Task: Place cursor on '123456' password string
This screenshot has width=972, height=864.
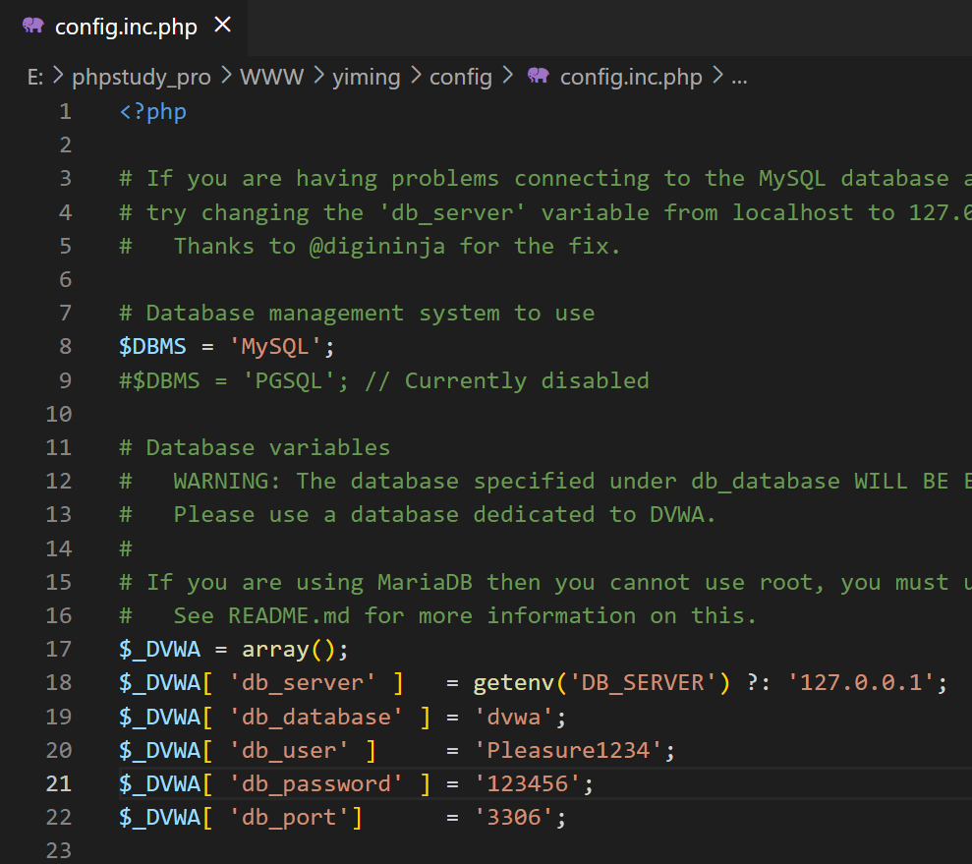Action: (528, 783)
